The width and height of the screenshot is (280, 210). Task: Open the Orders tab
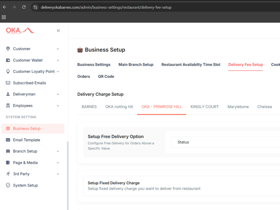pyautogui.click(x=83, y=76)
